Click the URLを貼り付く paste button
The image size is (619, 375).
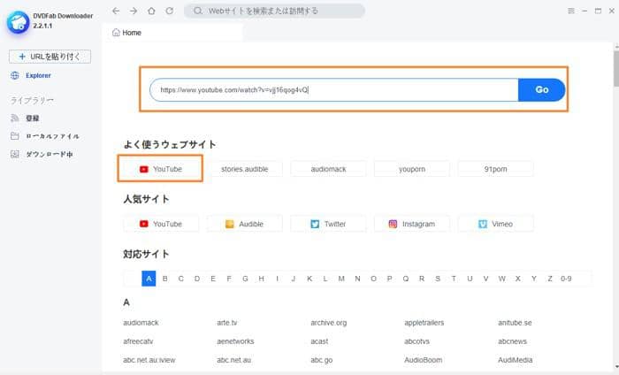point(50,57)
